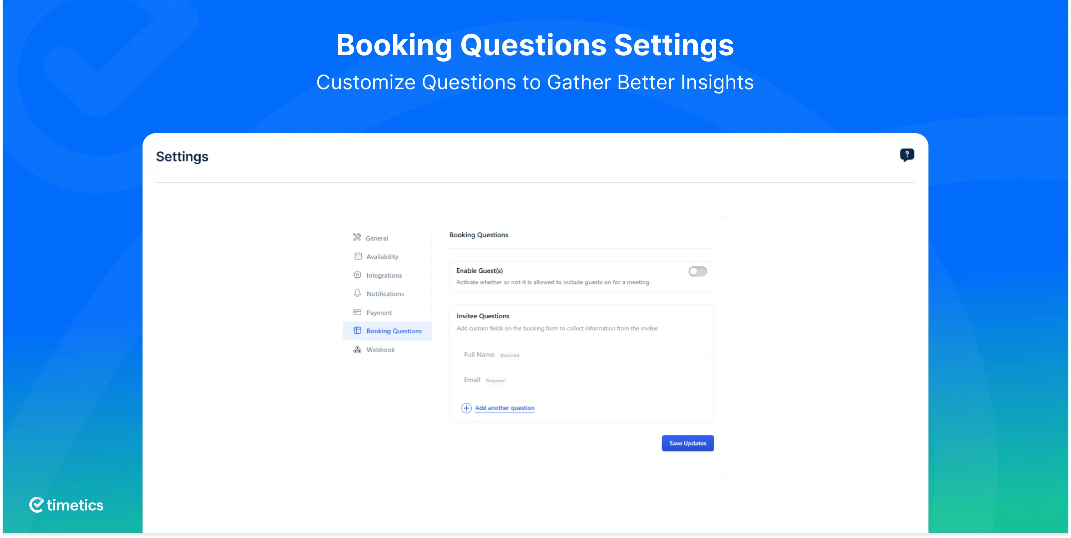Toggle the Enable Guest(s) switch

[697, 271]
